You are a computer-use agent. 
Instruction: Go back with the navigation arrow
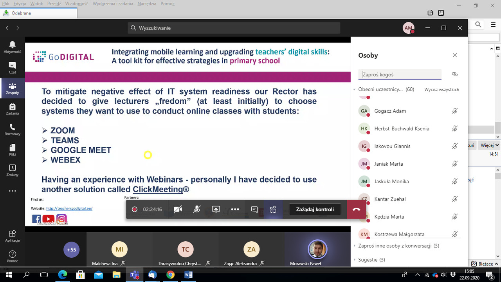click(x=7, y=28)
